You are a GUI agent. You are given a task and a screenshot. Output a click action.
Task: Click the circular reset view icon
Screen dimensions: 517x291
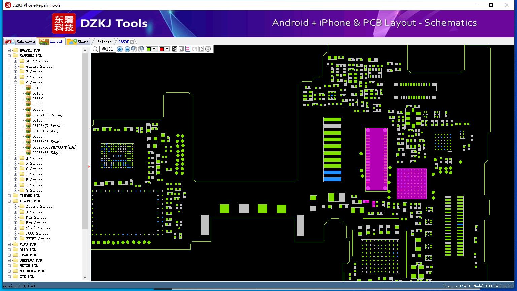click(208, 49)
